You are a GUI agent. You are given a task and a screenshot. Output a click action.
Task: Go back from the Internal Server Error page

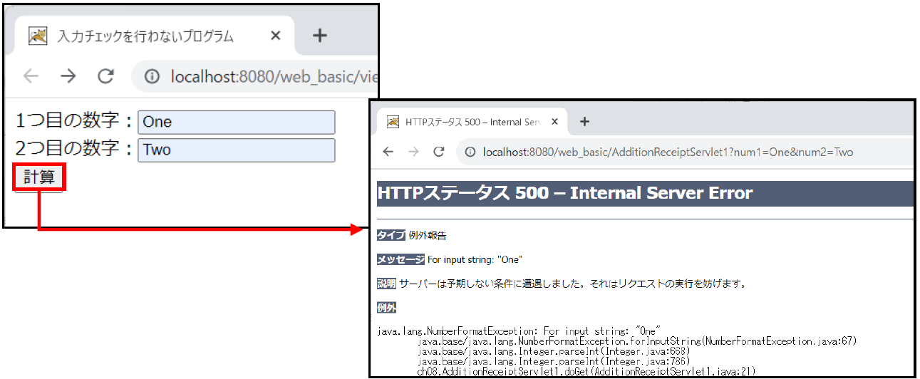point(388,152)
